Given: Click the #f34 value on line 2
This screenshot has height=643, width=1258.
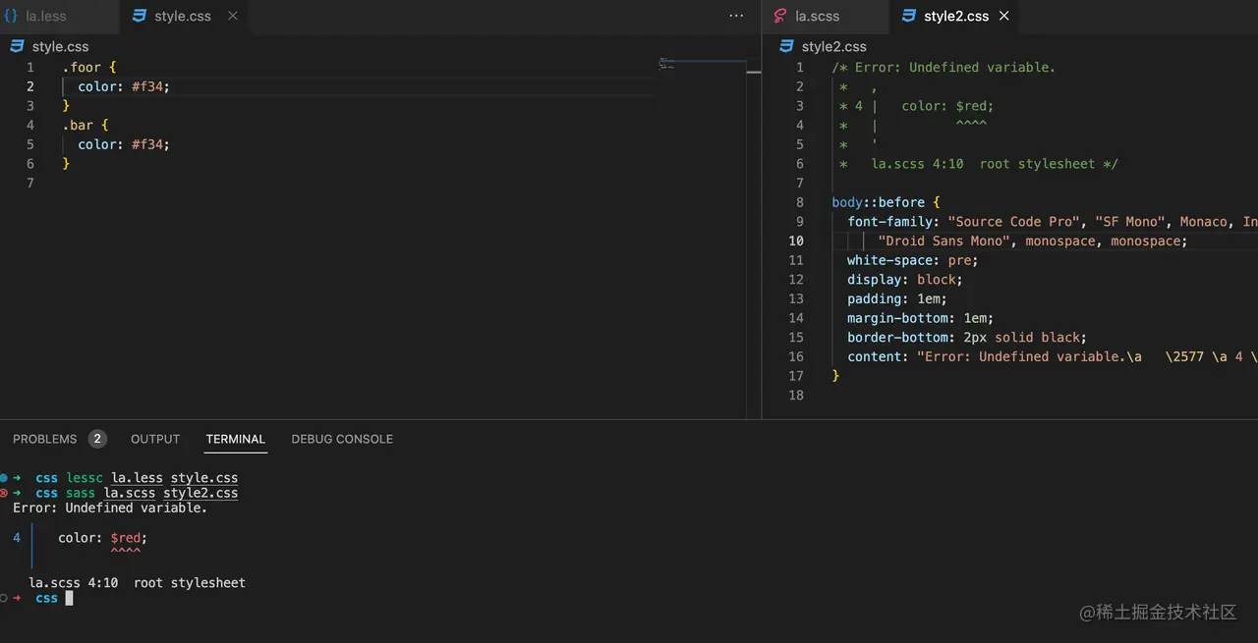Looking at the screenshot, I should point(146,86).
